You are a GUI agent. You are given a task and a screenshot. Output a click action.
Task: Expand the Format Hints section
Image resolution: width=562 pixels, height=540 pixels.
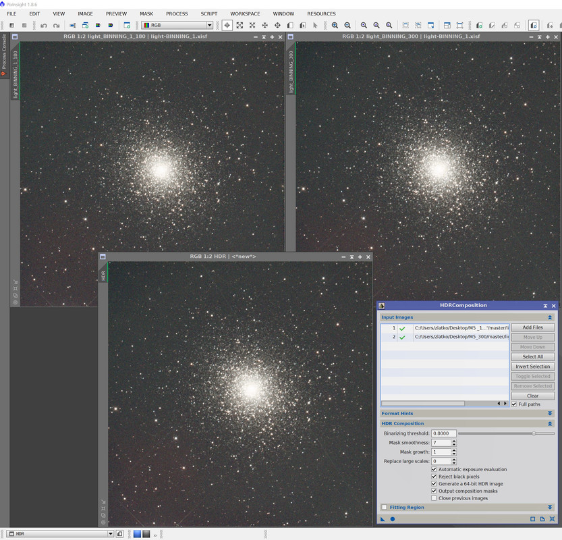pyautogui.click(x=549, y=413)
